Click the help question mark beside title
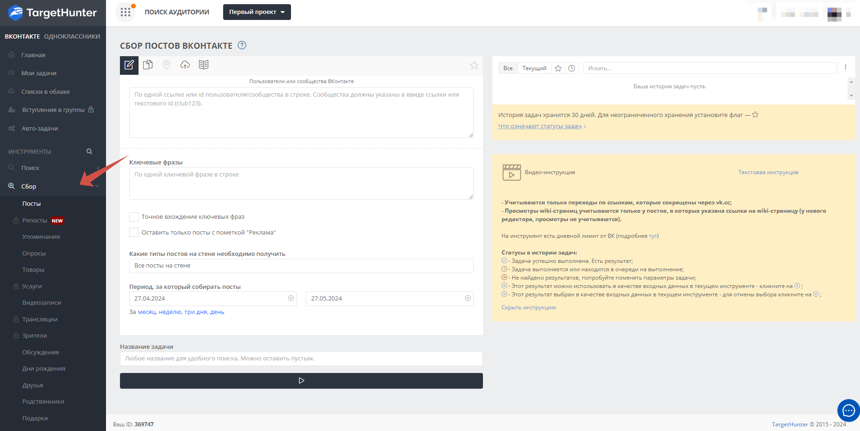 (242, 46)
